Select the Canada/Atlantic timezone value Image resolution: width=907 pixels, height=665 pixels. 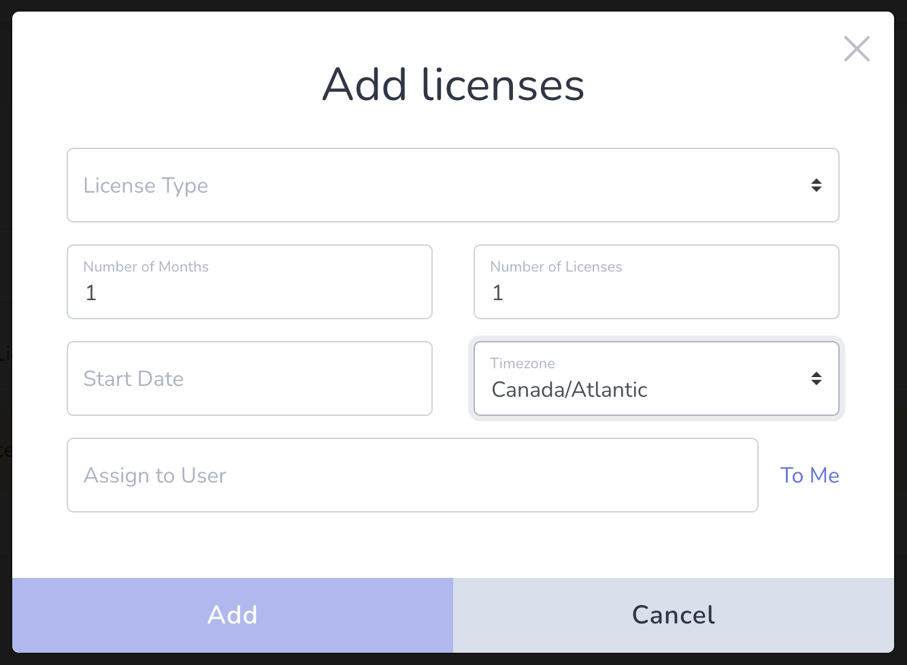(x=570, y=390)
